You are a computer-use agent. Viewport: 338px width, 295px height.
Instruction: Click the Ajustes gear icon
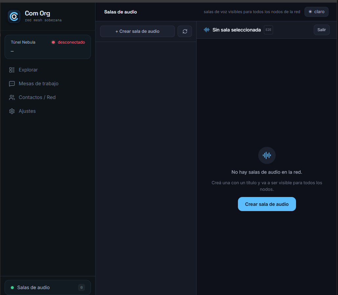click(12, 111)
